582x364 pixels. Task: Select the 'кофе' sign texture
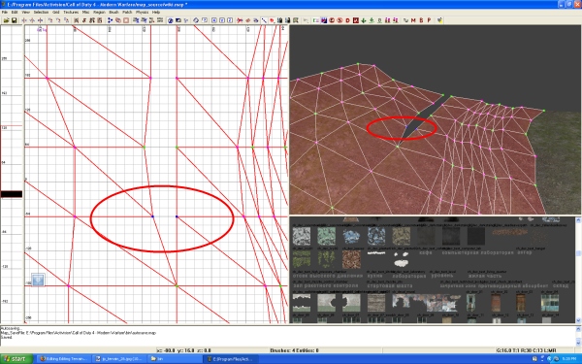point(426,252)
